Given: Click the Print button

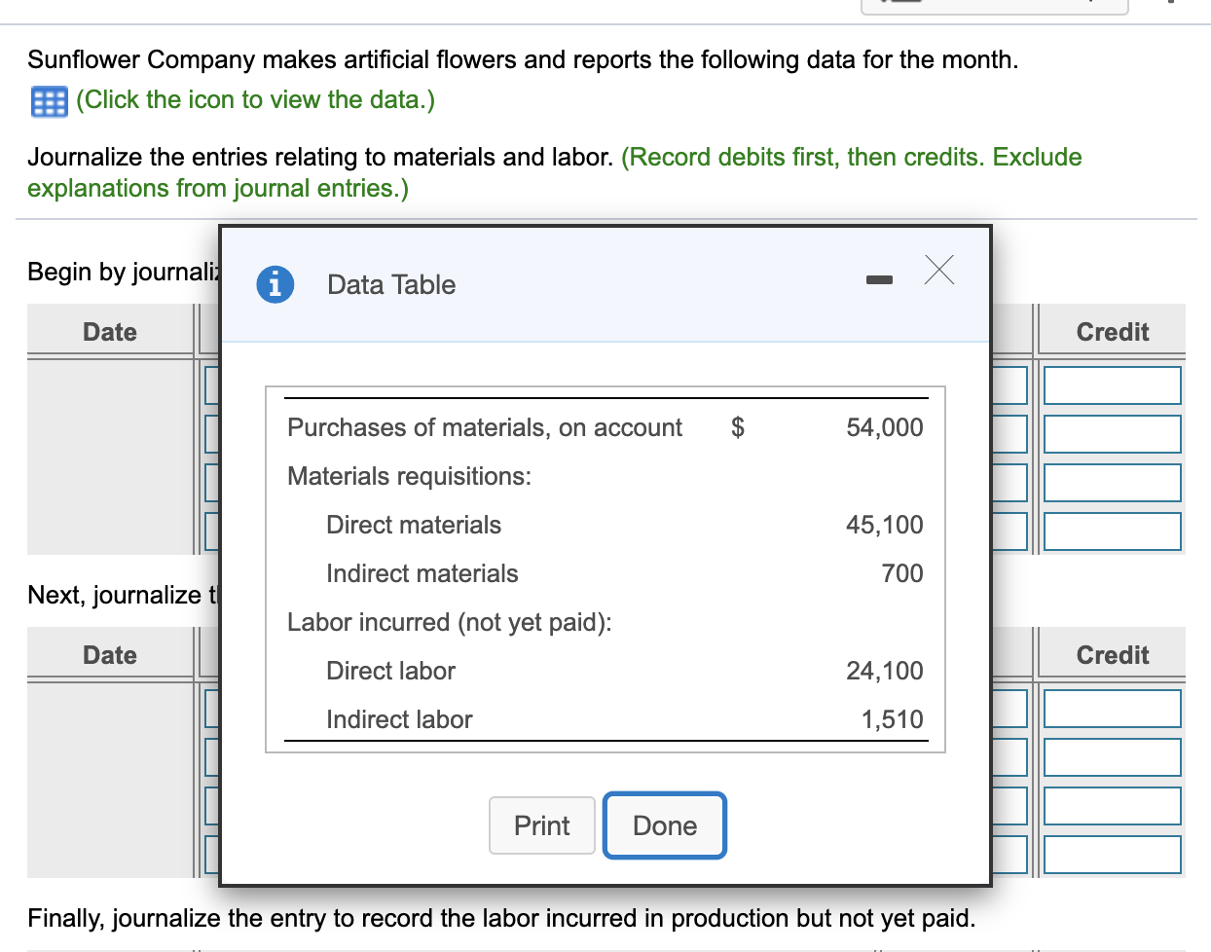Looking at the screenshot, I should [542, 825].
